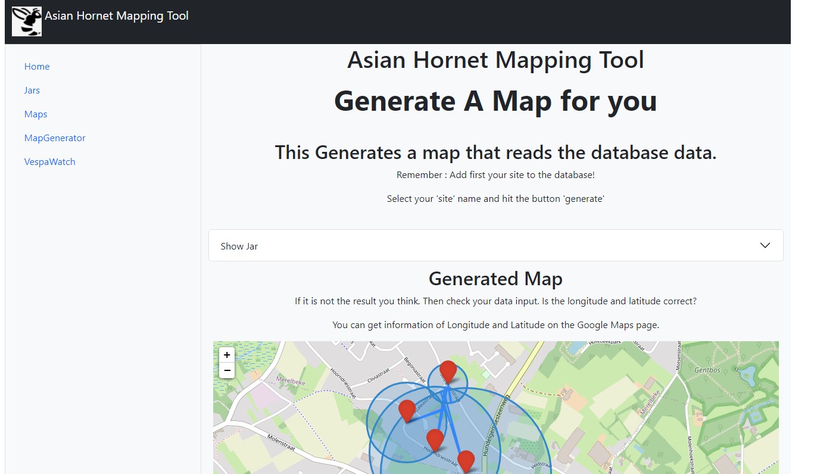Expand the Show Jar accordion
This screenshot has width=817, height=474.
[x=495, y=246]
